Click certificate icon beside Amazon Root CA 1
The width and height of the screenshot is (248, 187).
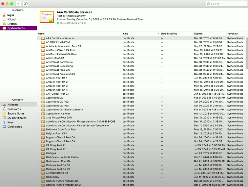(43, 78)
